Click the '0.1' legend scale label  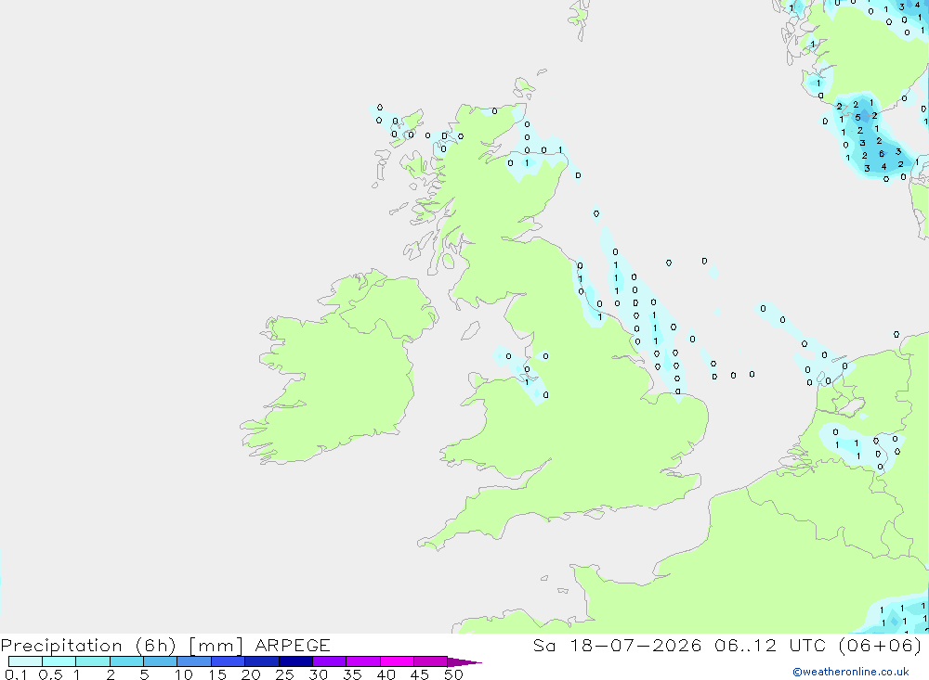(x=16, y=674)
